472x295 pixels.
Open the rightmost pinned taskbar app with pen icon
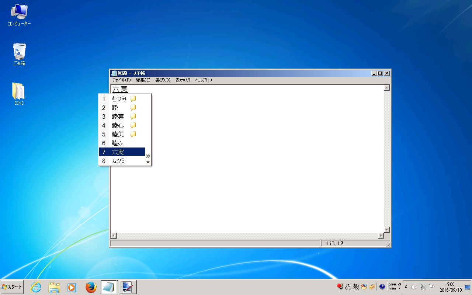coord(128,287)
